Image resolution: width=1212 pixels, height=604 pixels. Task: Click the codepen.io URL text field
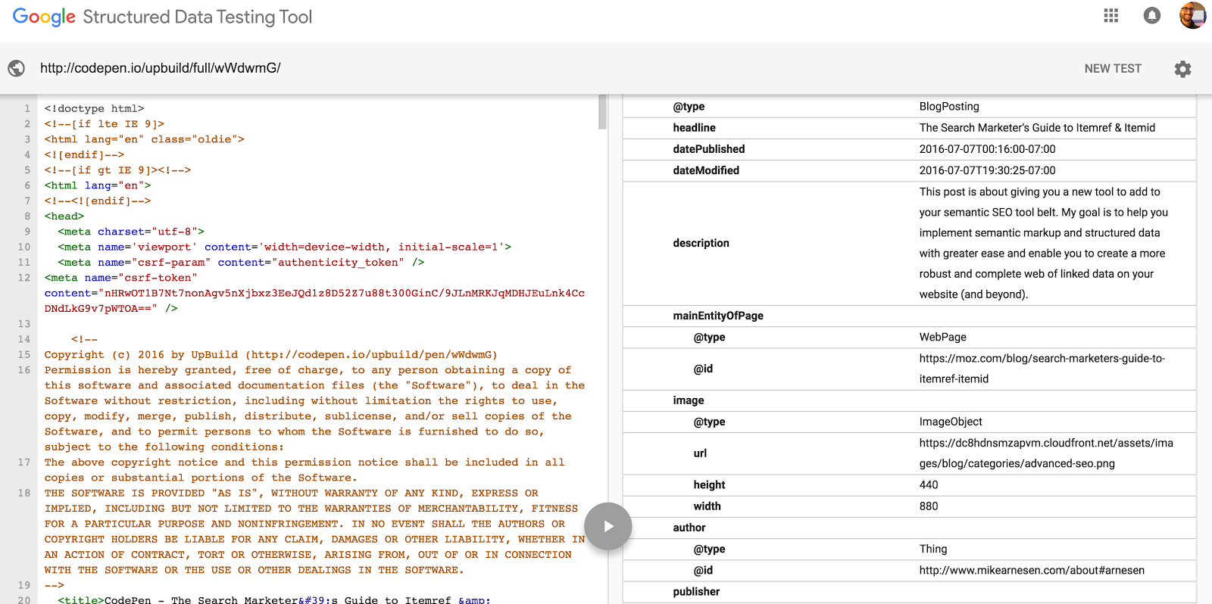click(161, 68)
